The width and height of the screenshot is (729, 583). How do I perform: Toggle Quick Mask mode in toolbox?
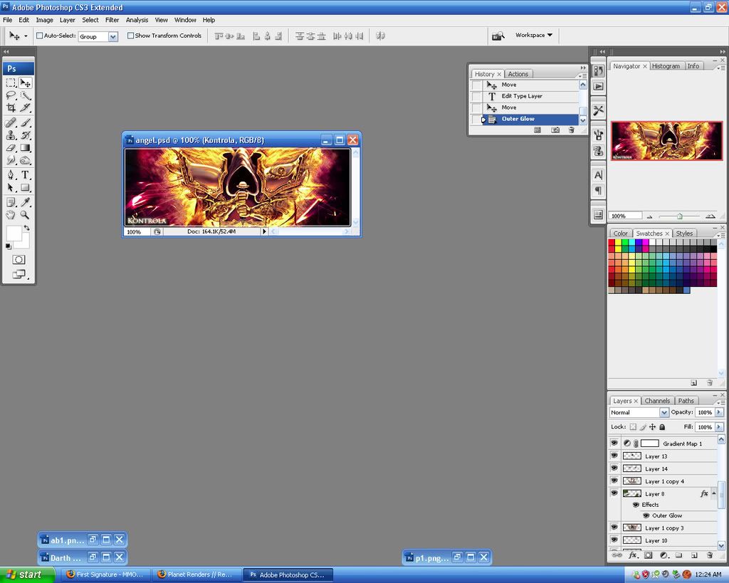click(19, 259)
